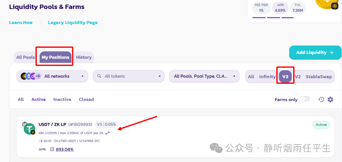Select the My Positions tab
This screenshot has height=162, width=342.
coord(55,57)
